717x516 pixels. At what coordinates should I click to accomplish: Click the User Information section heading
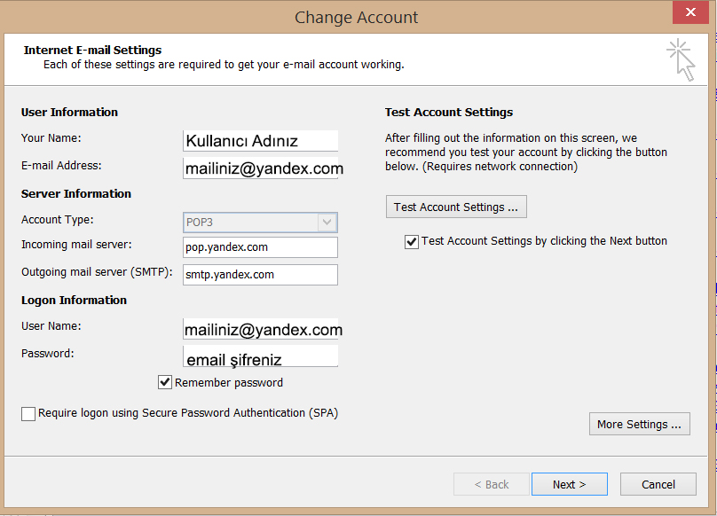pyautogui.click(x=69, y=113)
